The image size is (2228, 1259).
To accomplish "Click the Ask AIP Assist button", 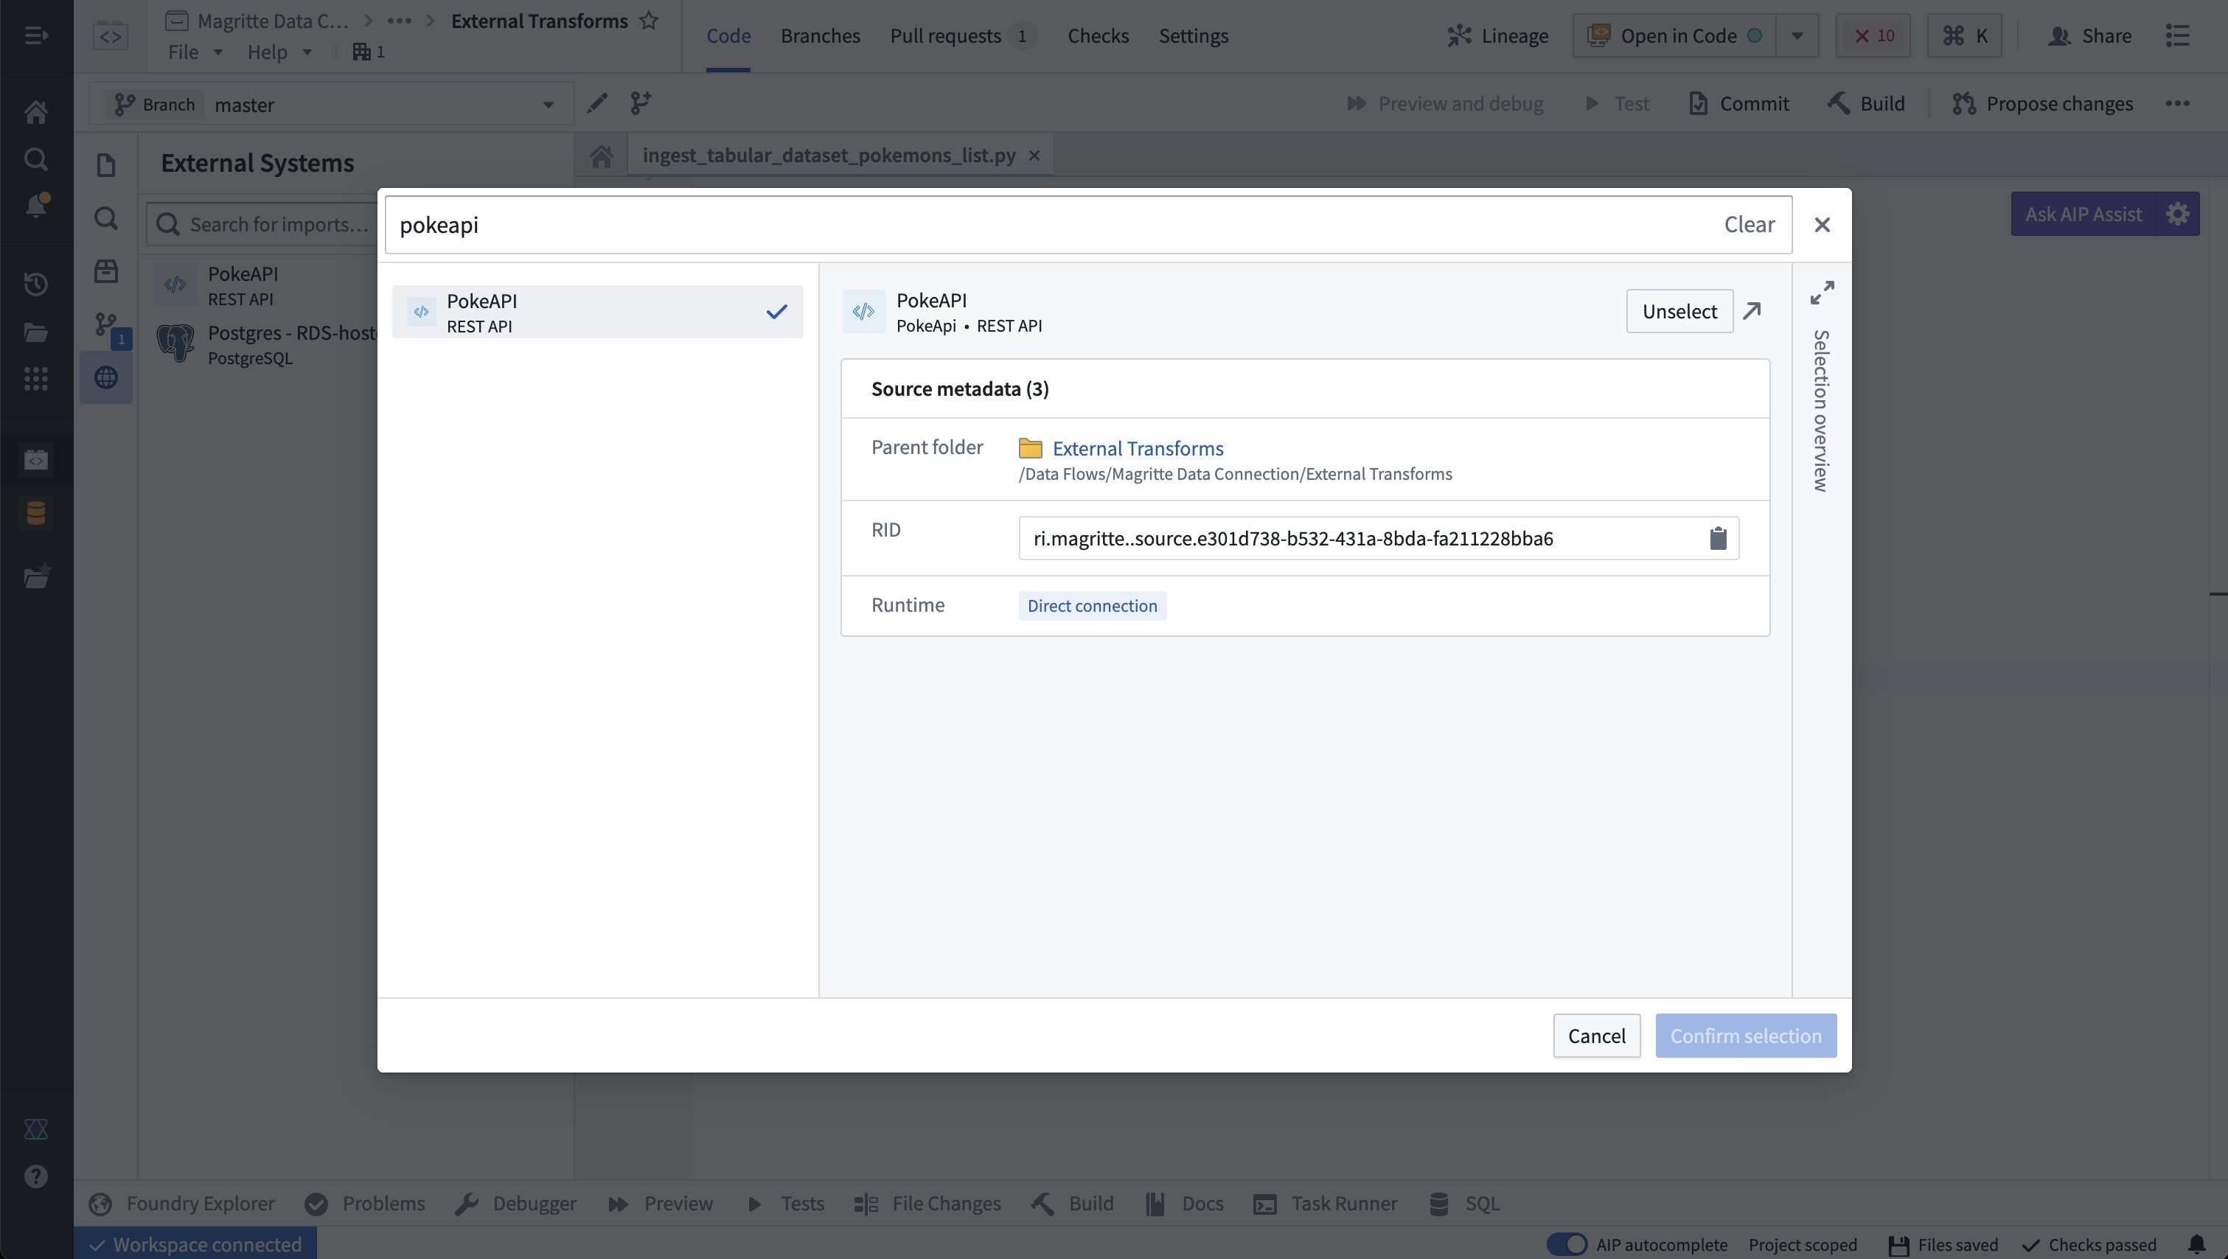I will pyautogui.click(x=2083, y=214).
